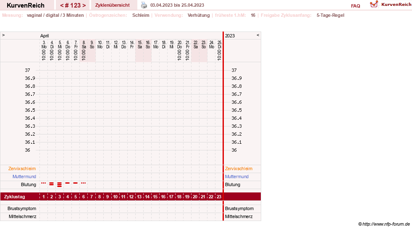Image resolution: width=412 pixels, height=229 pixels.
Task: Select cycle day 20 in Zyklustag row
Action: pos(195,197)
